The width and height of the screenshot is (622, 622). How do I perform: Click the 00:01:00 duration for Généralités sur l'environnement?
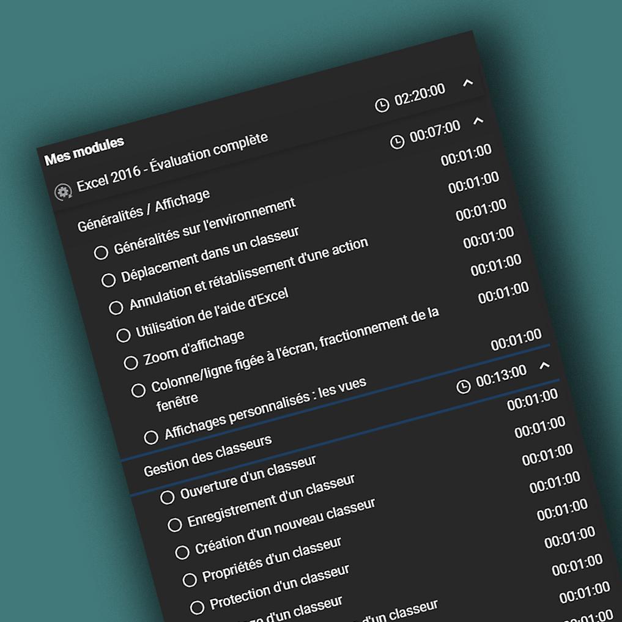466,155
